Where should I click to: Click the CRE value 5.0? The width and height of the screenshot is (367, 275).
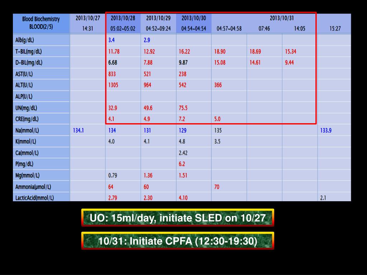tap(217, 119)
